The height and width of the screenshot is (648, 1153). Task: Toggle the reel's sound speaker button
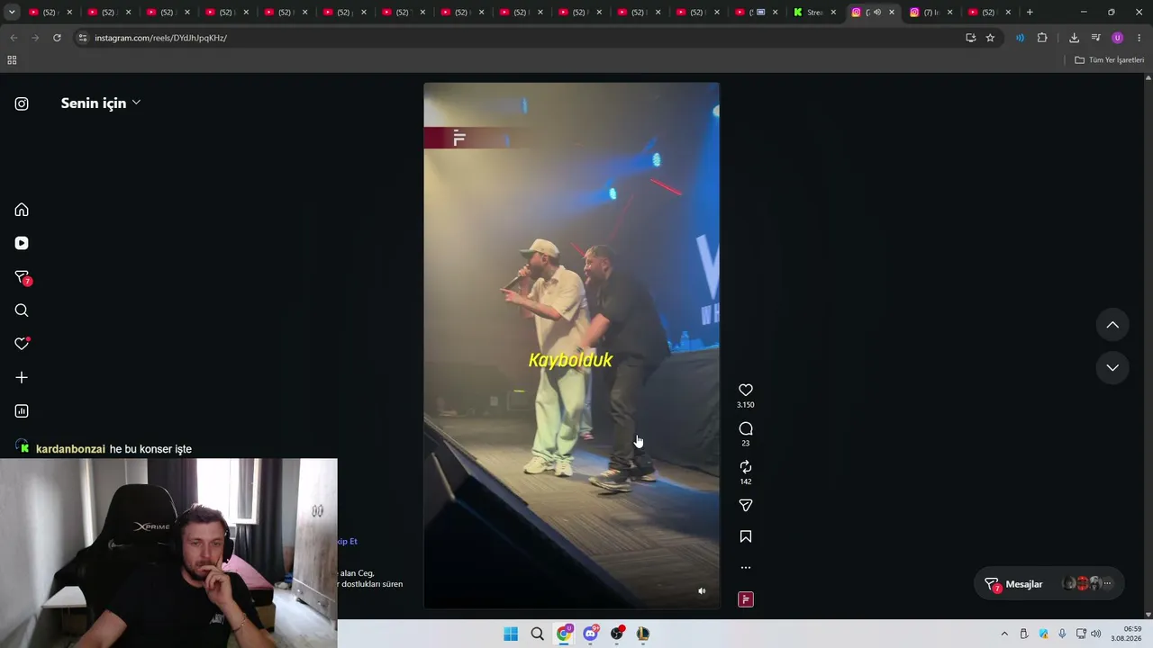(702, 591)
